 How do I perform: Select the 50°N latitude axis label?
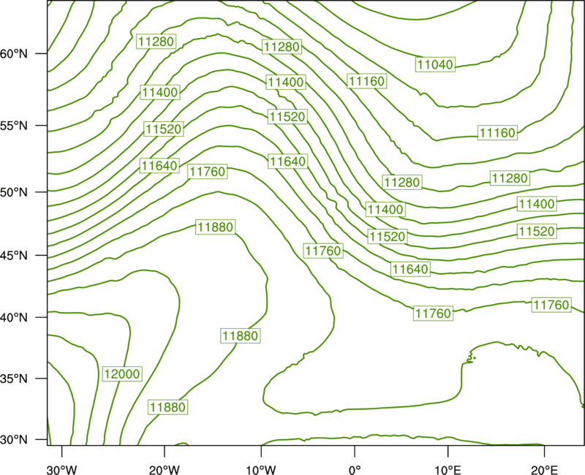[14, 192]
